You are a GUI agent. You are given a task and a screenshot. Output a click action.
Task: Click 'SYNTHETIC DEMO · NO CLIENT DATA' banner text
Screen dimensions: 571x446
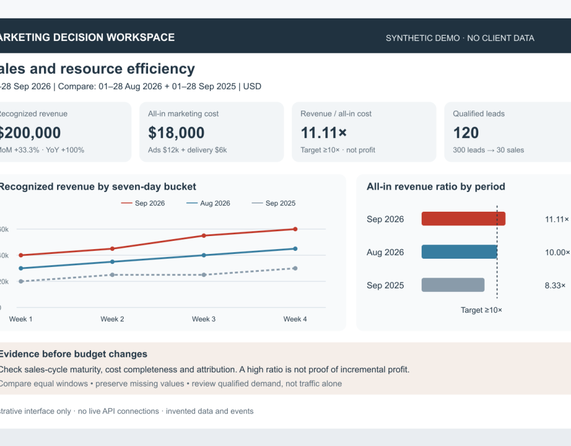460,38
